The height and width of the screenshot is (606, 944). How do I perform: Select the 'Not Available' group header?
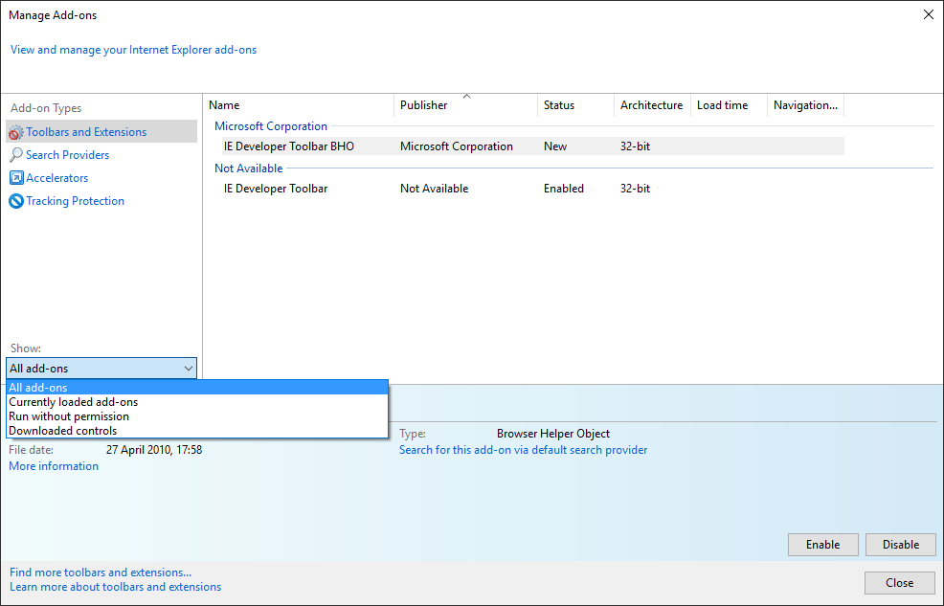pyautogui.click(x=249, y=168)
